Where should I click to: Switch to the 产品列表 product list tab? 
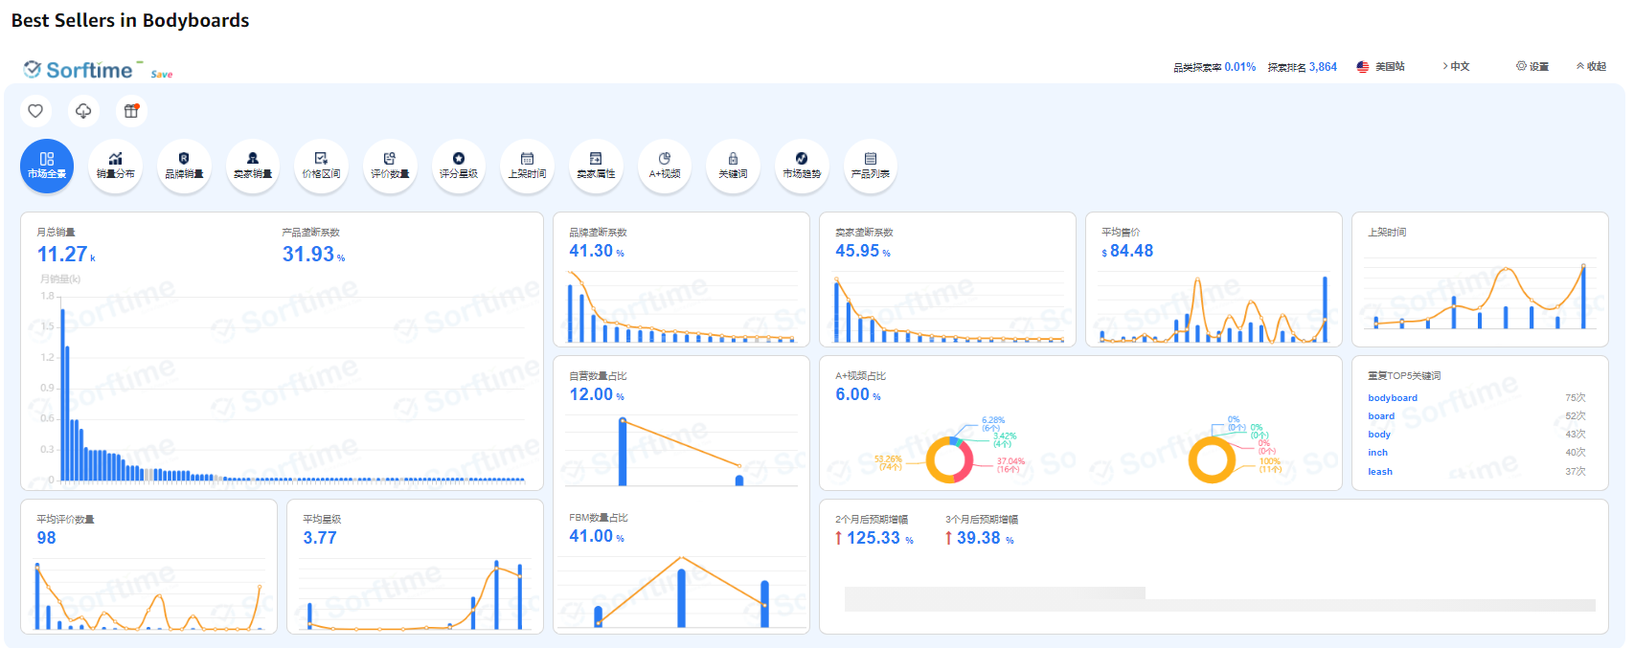tap(870, 166)
